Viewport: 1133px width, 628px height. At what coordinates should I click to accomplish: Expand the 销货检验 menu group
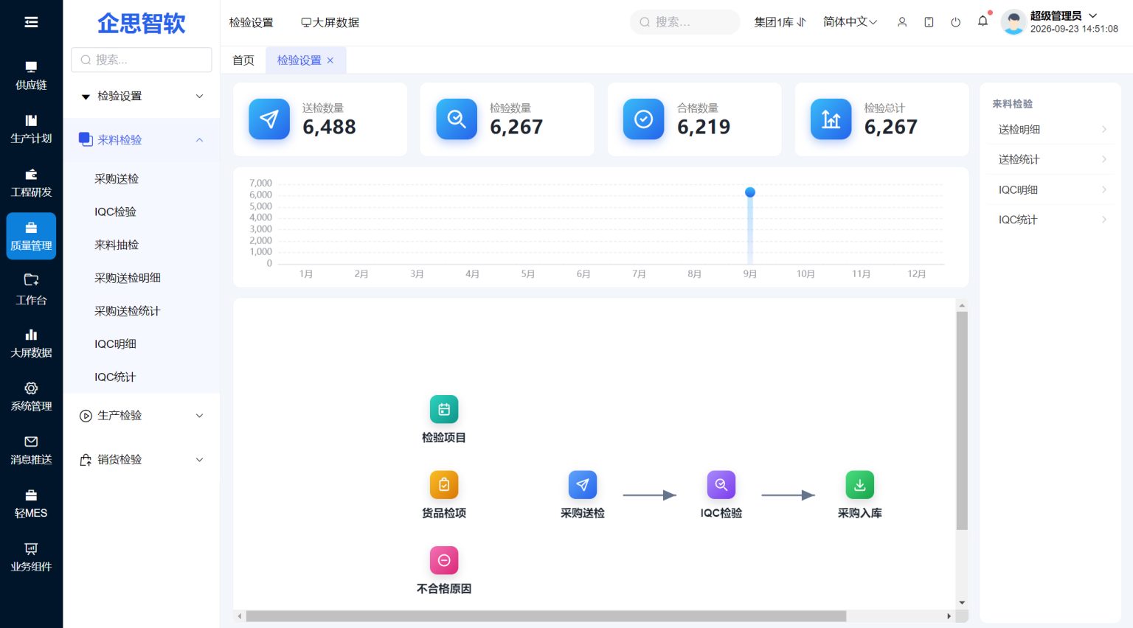(x=142, y=460)
